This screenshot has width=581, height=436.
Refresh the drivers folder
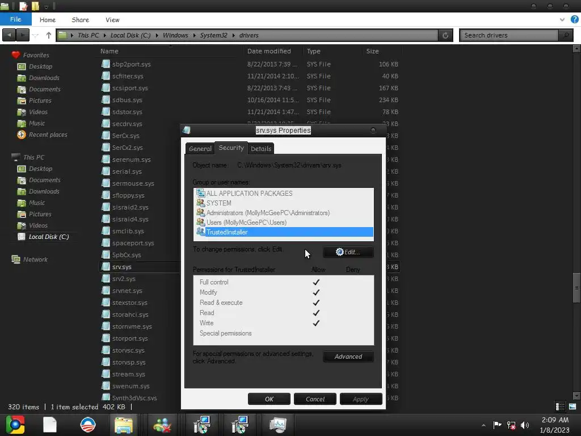[x=445, y=35]
